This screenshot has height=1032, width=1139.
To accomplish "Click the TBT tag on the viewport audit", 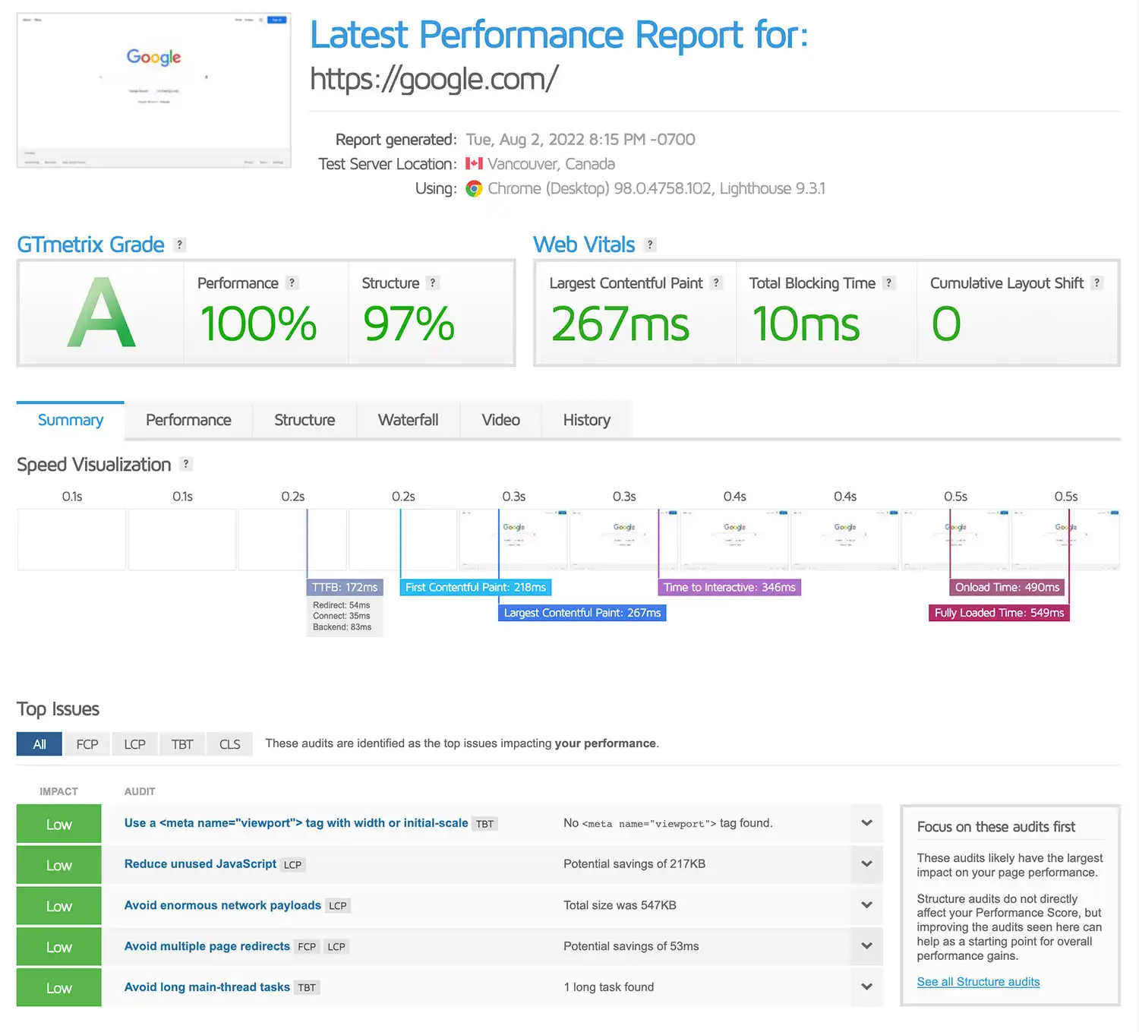I will [x=485, y=824].
